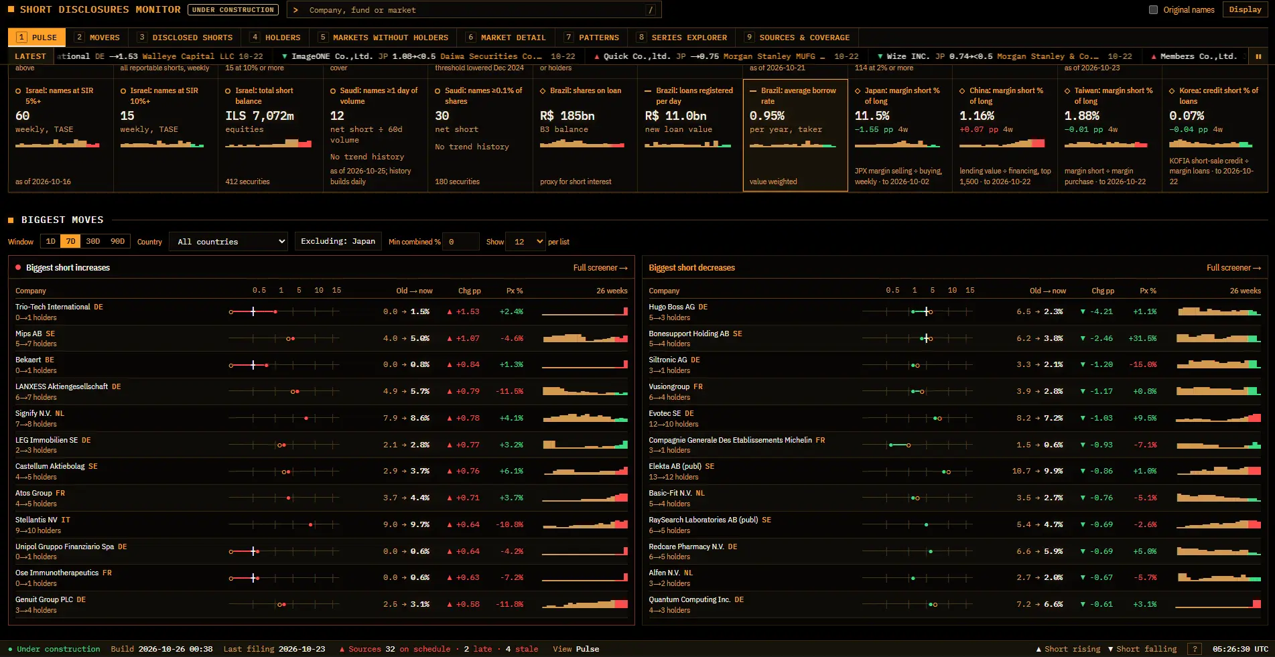Select the 1D window option
1275x657 pixels.
click(x=51, y=241)
